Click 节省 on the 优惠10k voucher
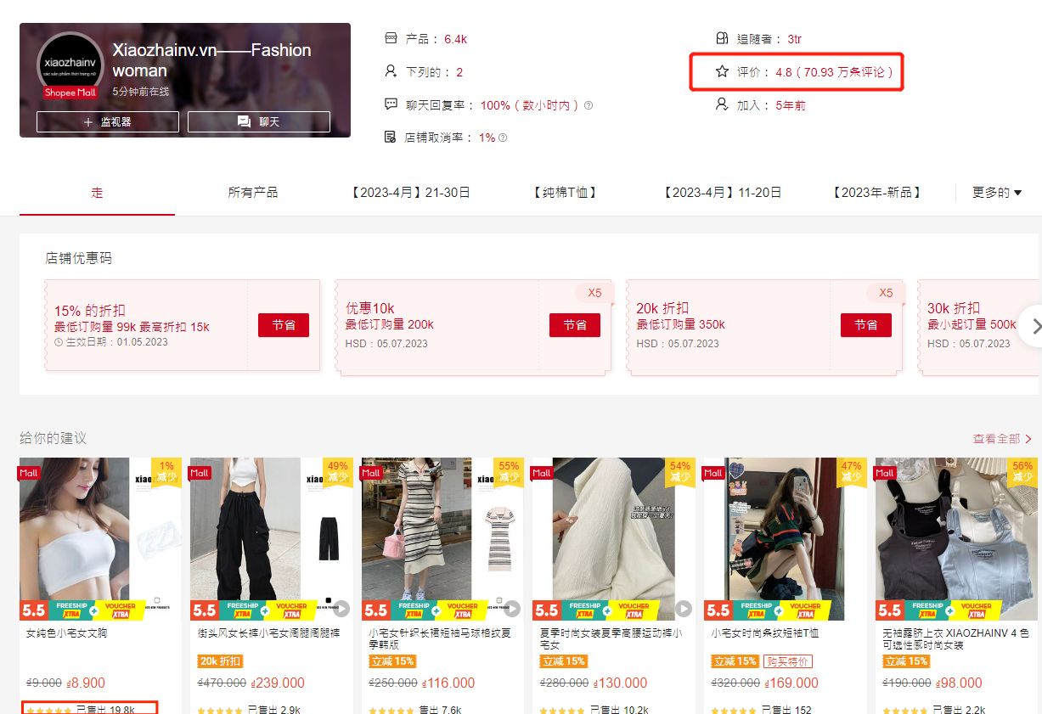Viewport: 1042px width, 714px height. point(575,325)
